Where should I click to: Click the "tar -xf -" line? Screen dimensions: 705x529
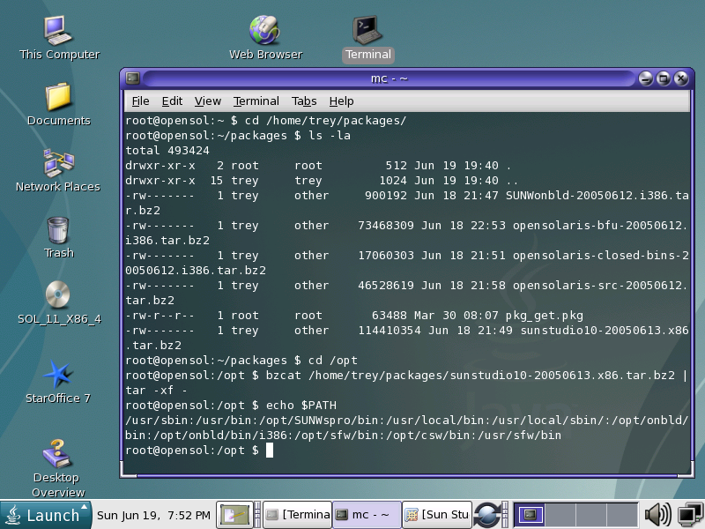point(157,390)
